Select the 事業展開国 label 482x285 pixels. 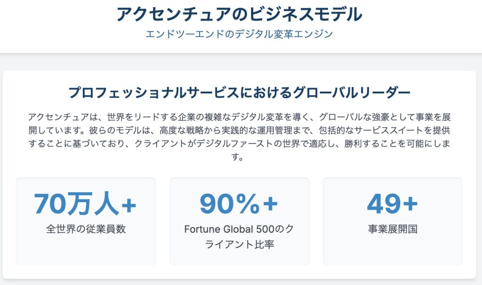(x=393, y=230)
